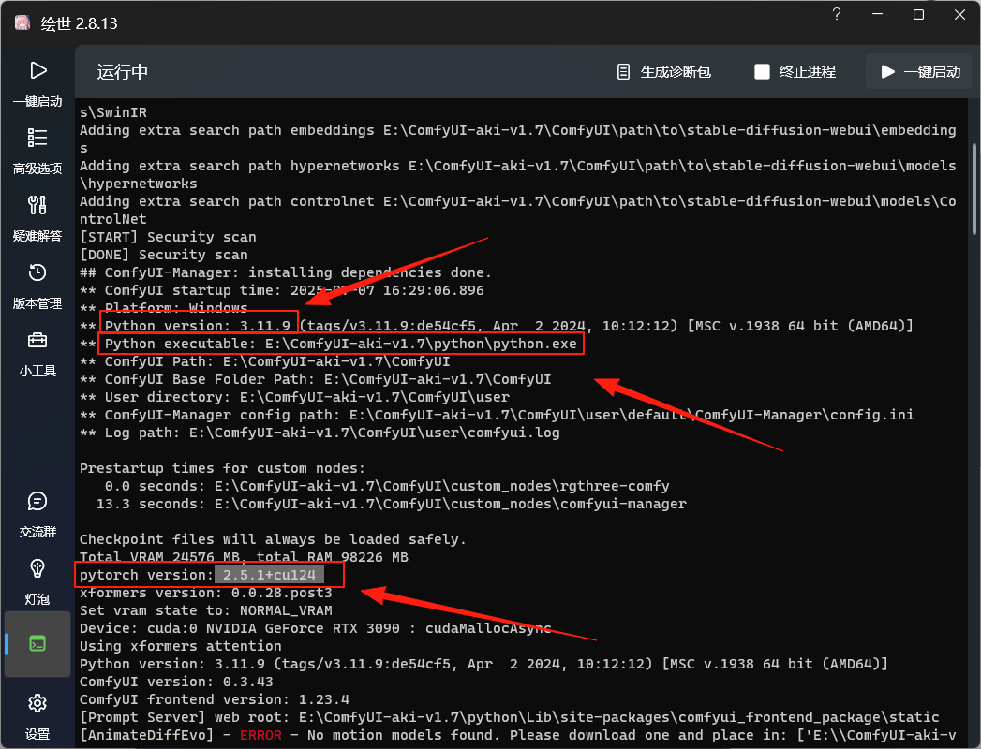Click line 'ComfyUI version: 0.3.43'
This screenshot has height=749, width=981.
176,683
